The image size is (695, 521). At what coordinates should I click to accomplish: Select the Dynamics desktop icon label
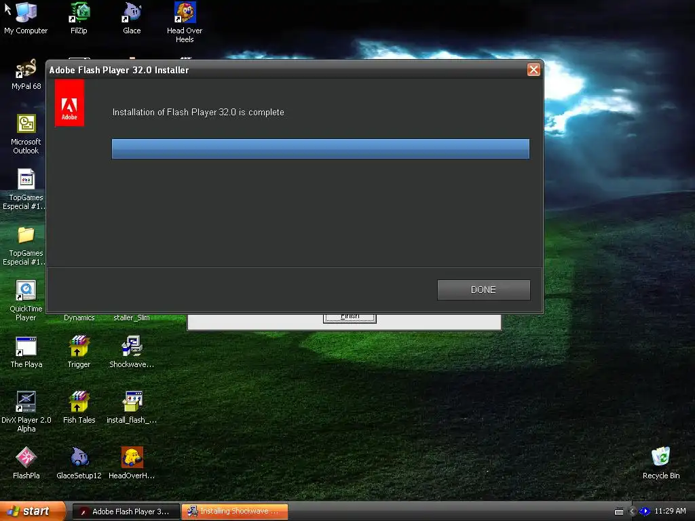click(79, 317)
